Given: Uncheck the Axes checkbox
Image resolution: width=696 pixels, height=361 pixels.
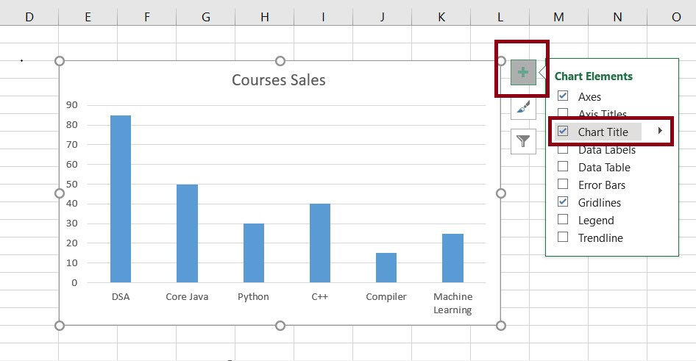Looking at the screenshot, I should (563, 96).
